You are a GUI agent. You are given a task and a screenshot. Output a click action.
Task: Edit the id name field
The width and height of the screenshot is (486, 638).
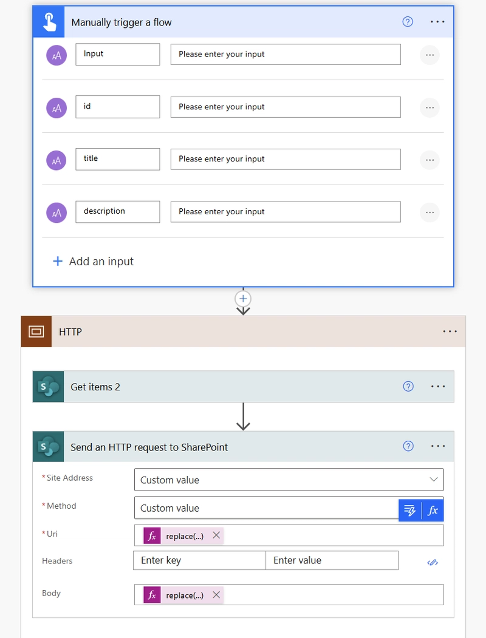coord(118,107)
